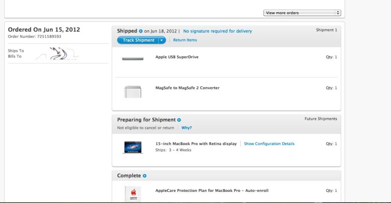391x203 pixels.
Task: Select MagSafe to MagSafe 2 Converter text
Action: point(187,88)
